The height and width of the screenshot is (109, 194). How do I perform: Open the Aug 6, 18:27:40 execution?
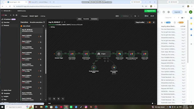click(x=32, y=71)
